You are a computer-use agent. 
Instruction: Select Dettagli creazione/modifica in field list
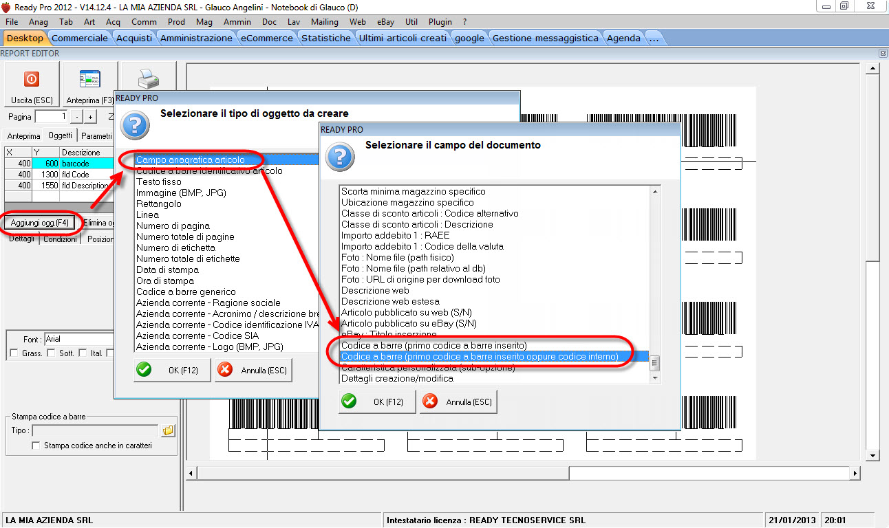click(398, 378)
